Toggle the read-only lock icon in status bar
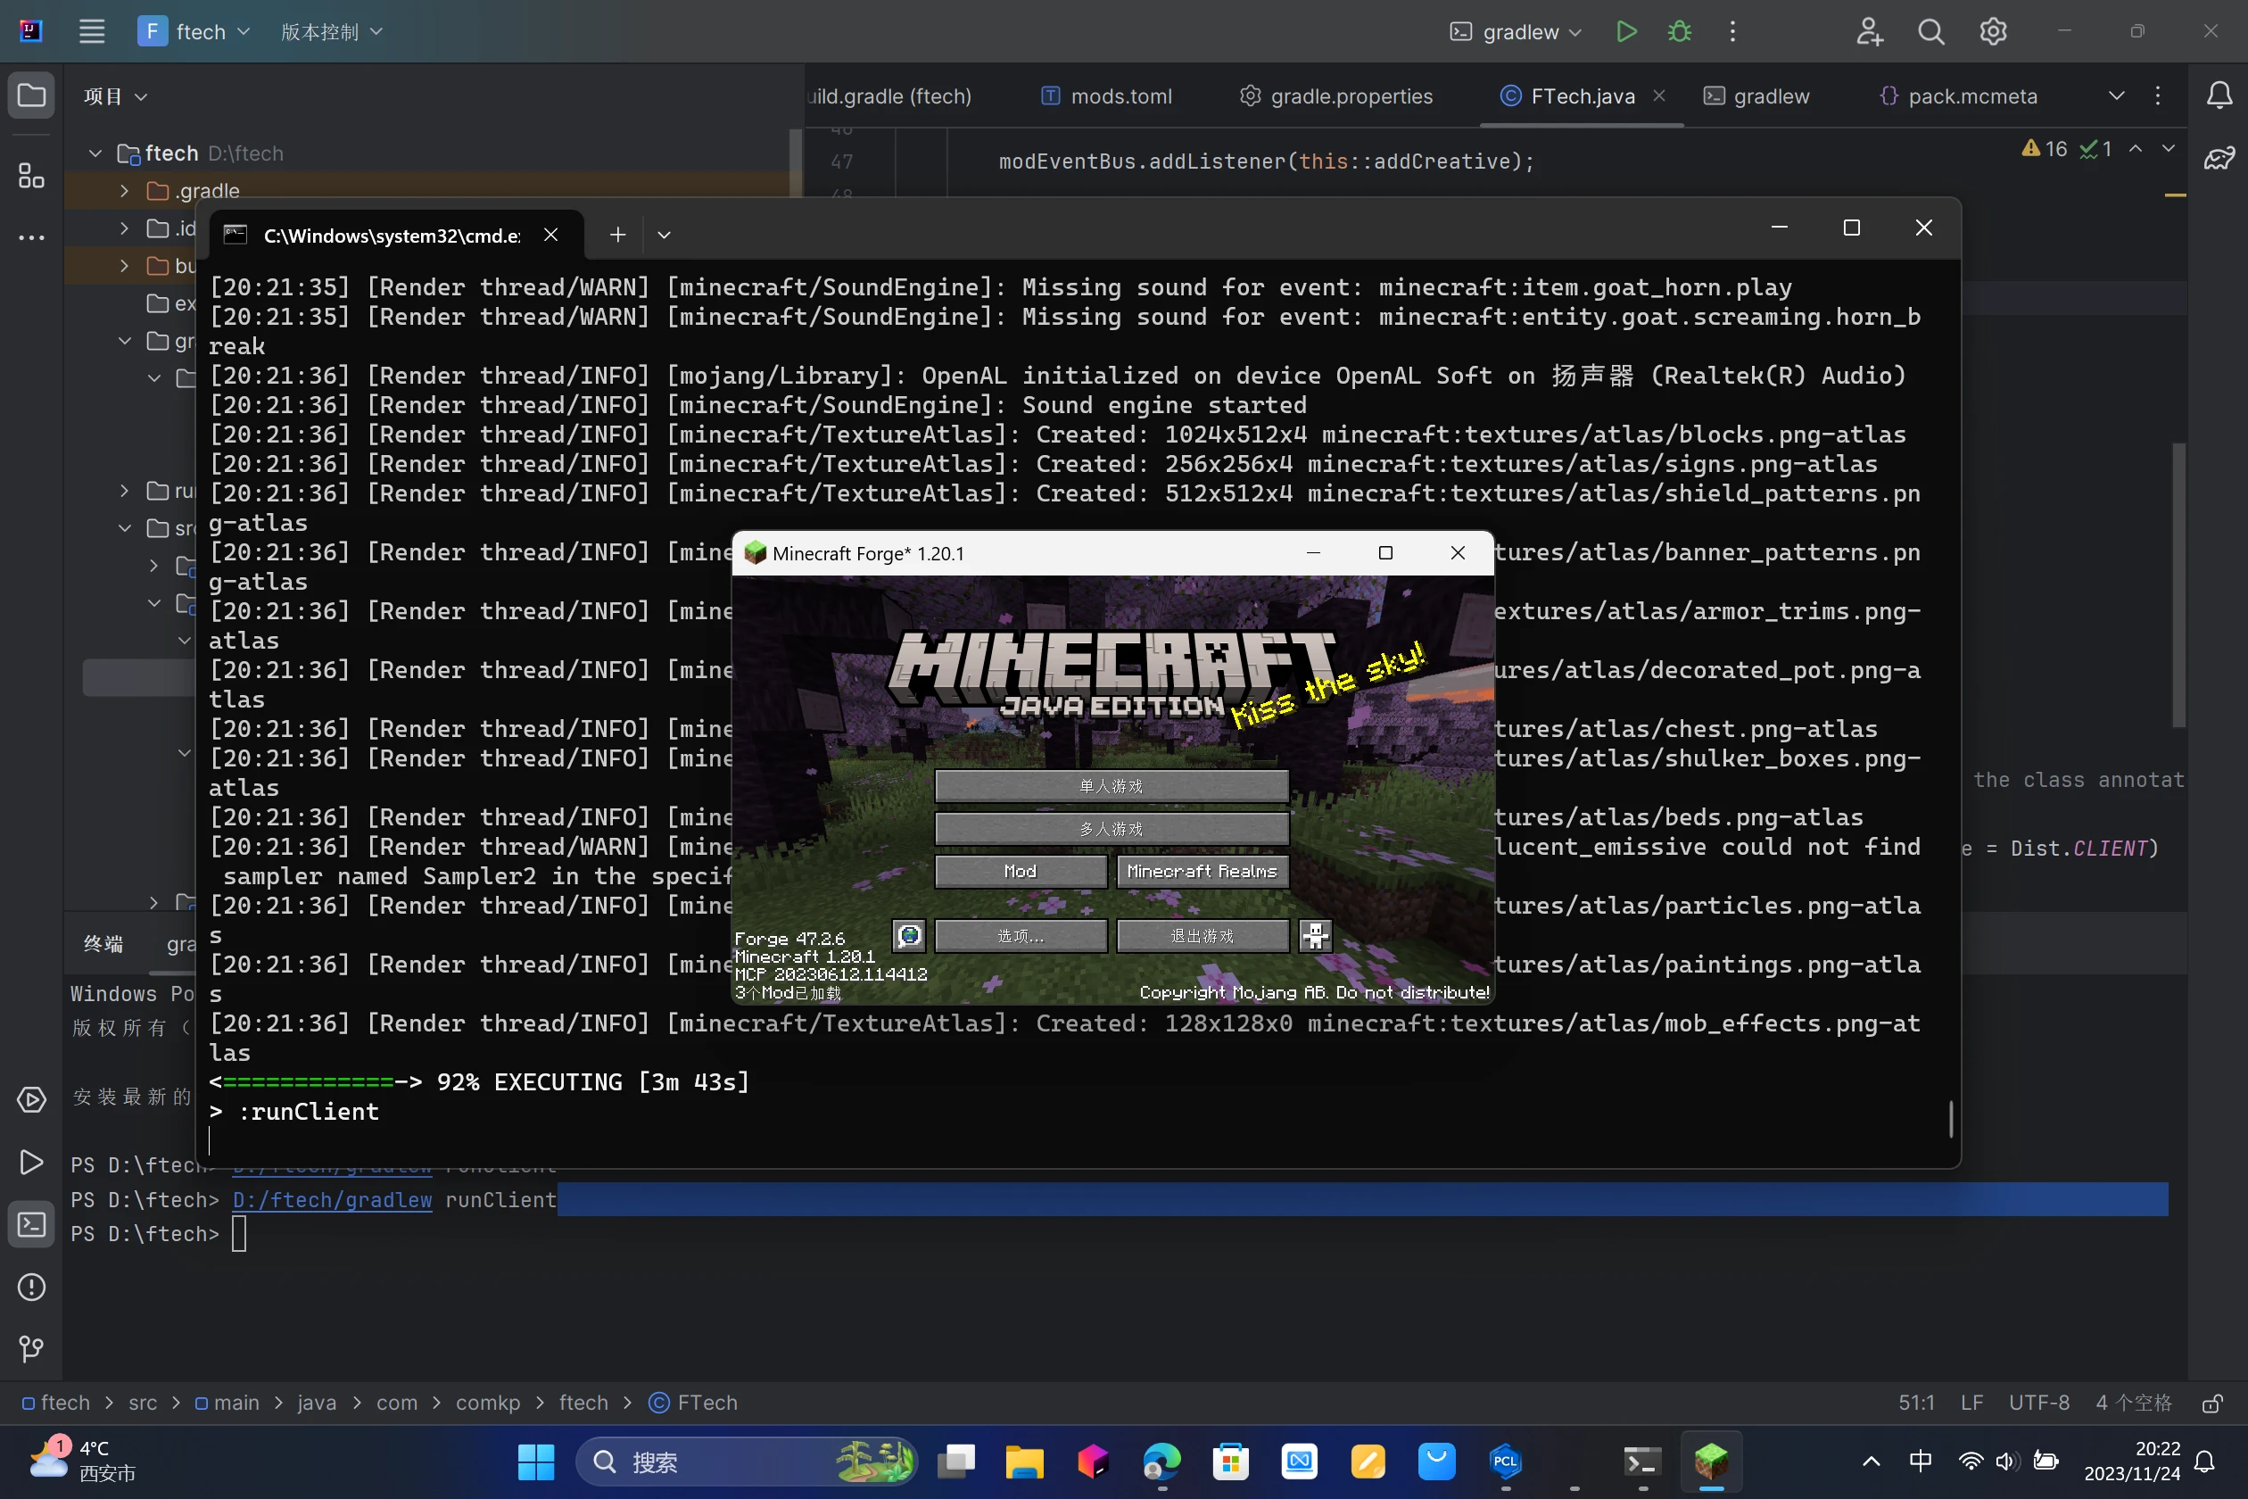The width and height of the screenshot is (2248, 1499). 2211,1403
